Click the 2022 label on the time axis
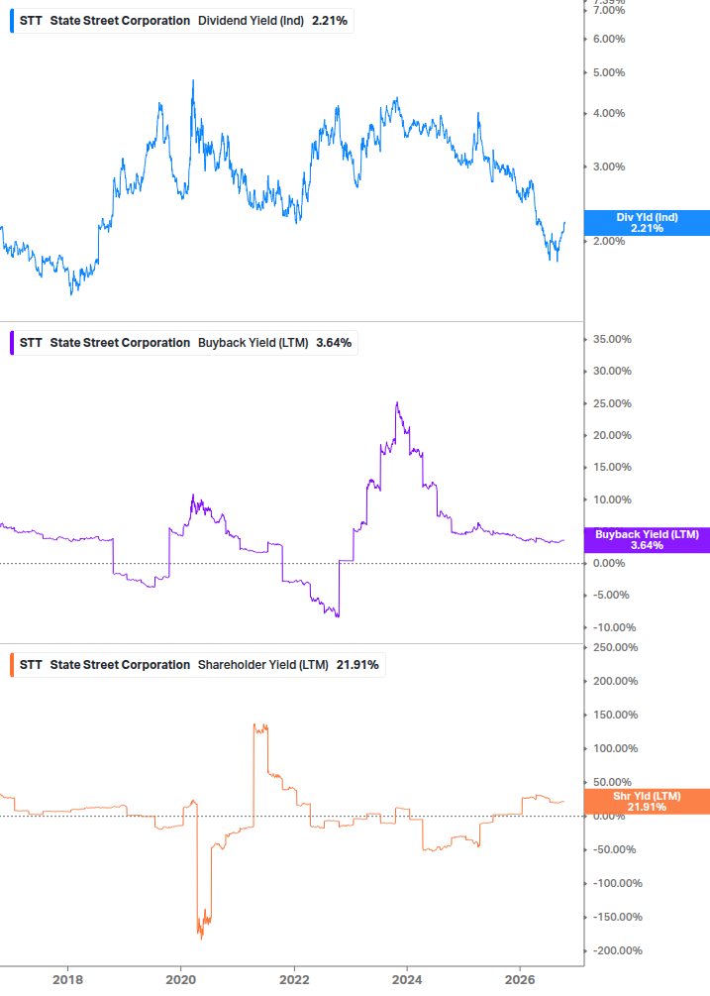 tap(294, 980)
